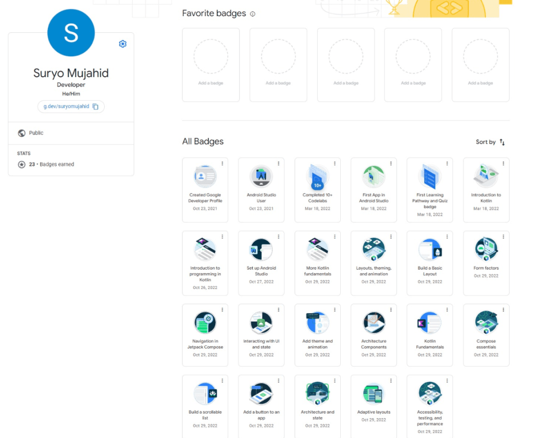
Task: Copy the g.dev/suryomujahid profile link
Action: pyautogui.click(x=95, y=106)
